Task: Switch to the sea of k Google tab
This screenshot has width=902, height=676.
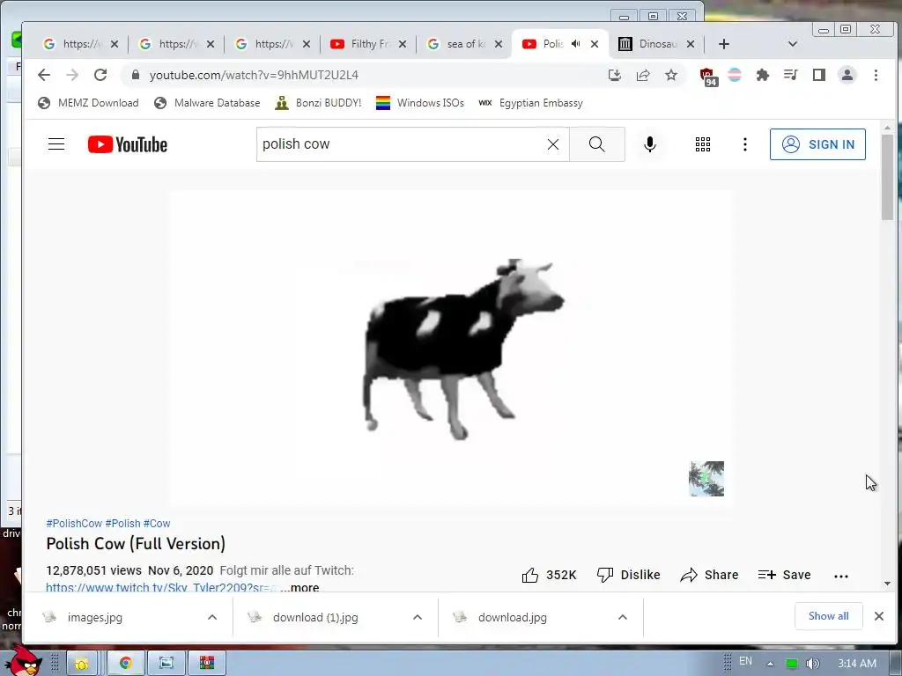Action: coord(464,44)
